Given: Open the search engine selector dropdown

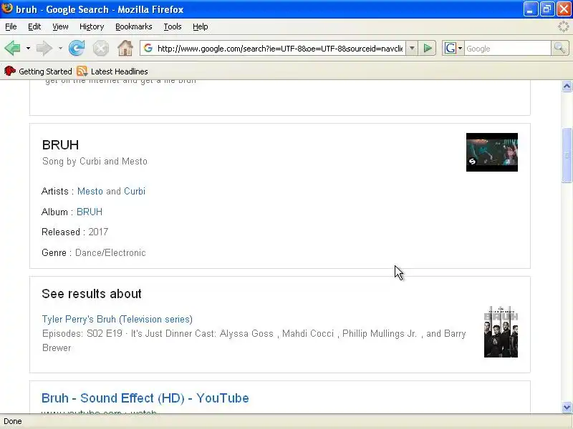Looking at the screenshot, I should 453,48.
